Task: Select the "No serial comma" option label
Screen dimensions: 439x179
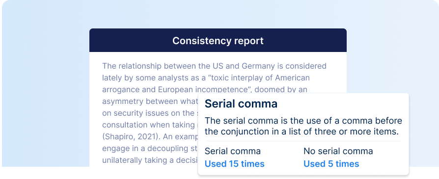Action: click(338, 152)
